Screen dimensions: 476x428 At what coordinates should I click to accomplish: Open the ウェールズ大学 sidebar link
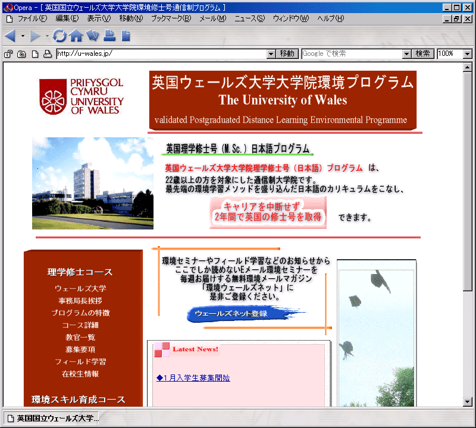80,288
